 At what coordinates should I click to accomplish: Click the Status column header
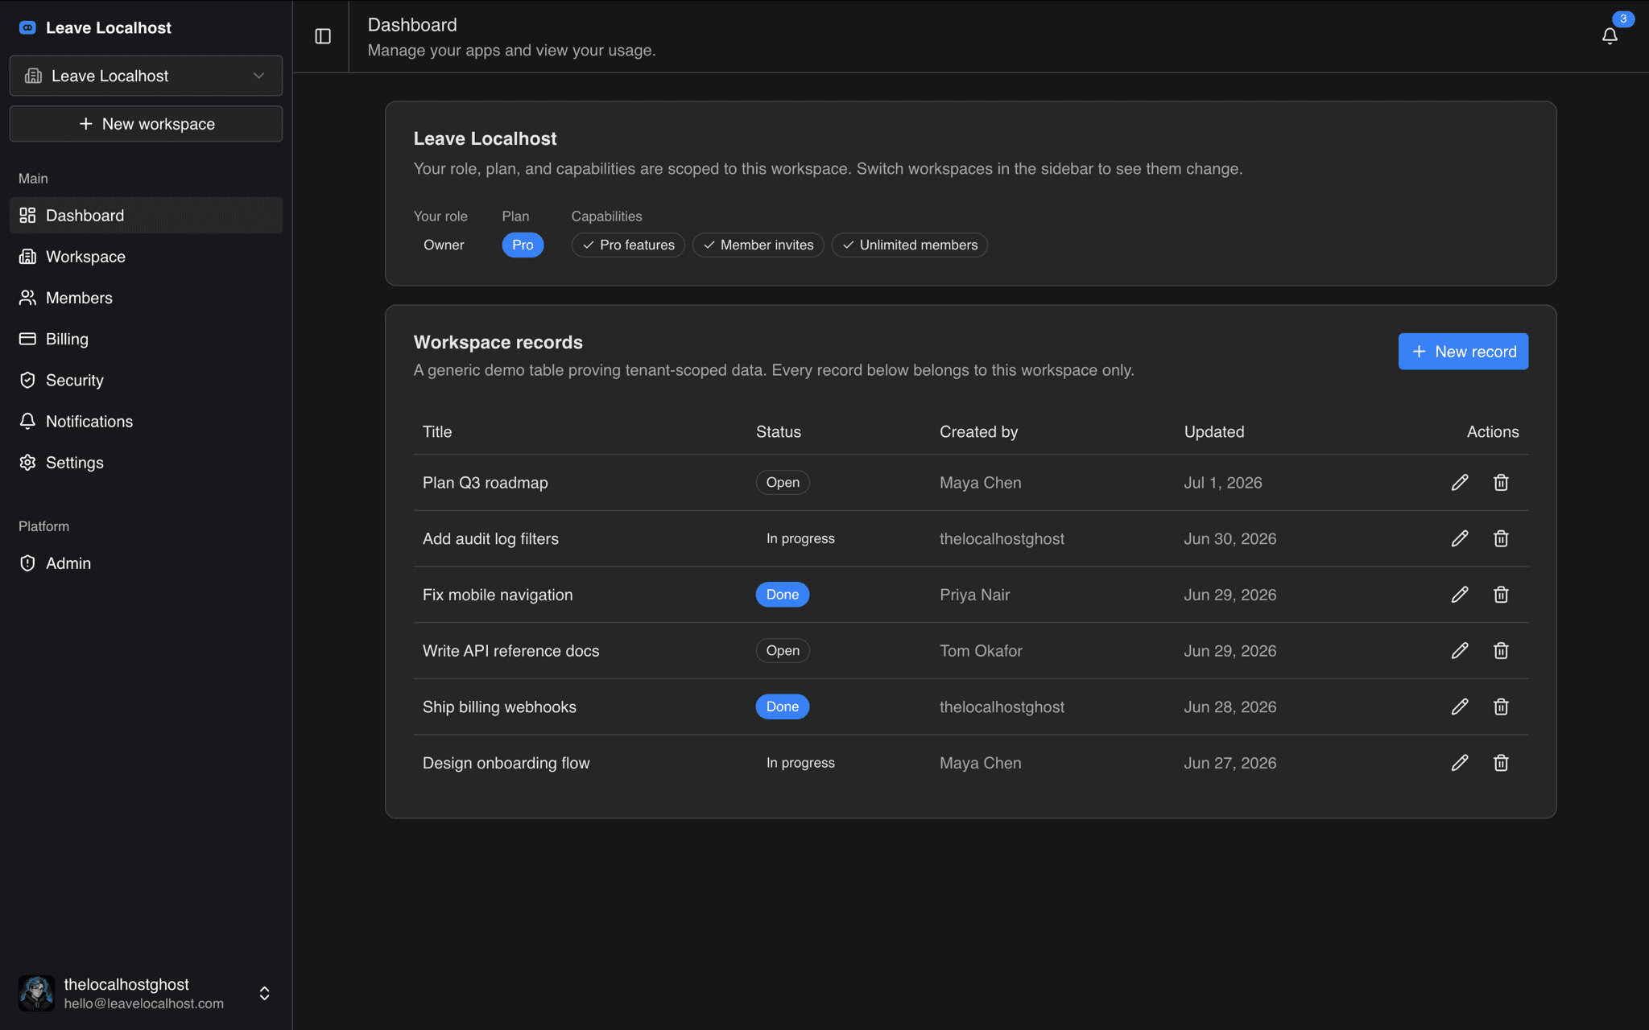[779, 432]
